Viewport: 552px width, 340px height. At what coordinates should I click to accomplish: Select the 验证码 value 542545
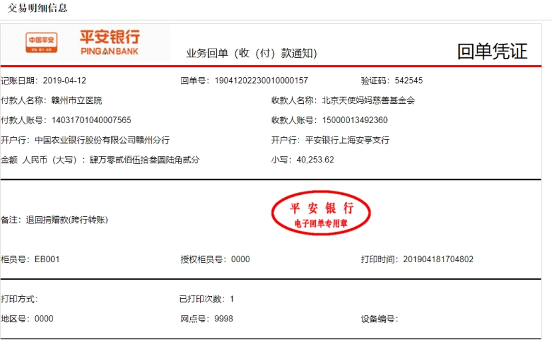tap(409, 81)
